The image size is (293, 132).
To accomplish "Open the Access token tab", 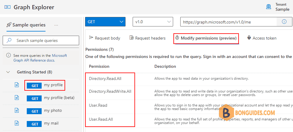I will [x=262, y=38].
